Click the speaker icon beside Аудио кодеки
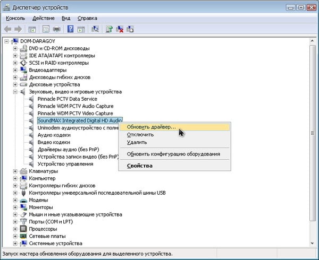 (x=31, y=135)
